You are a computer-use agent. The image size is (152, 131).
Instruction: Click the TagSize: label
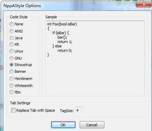[67, 111]
